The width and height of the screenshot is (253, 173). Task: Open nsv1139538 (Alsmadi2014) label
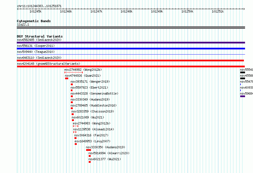click(x=94, y=129)
